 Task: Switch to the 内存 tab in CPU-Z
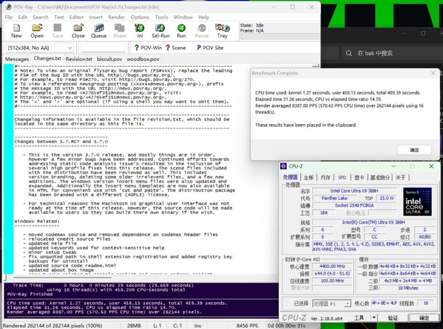[x=326, y=177]
